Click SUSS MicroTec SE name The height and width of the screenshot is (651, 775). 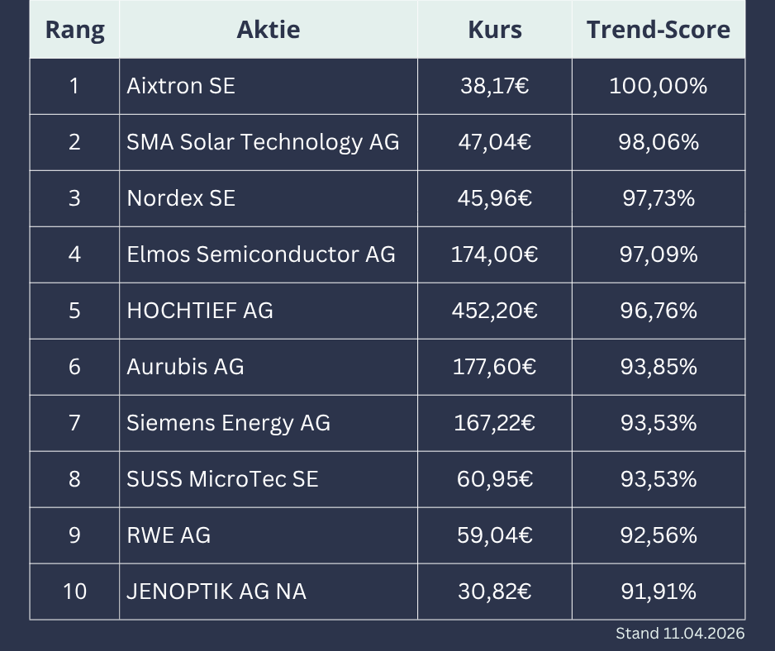coord(222,479)
